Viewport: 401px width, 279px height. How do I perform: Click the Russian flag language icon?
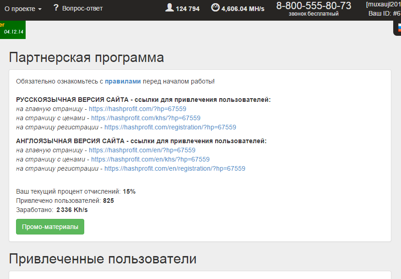coord(397,27)
